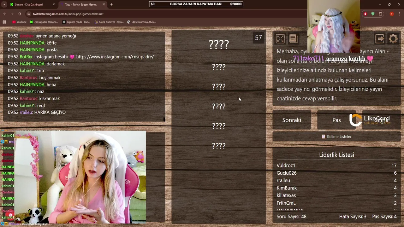Screen dimensions: 404x227
Task: Go back to the previous page
Action: [x=4, y=14]
